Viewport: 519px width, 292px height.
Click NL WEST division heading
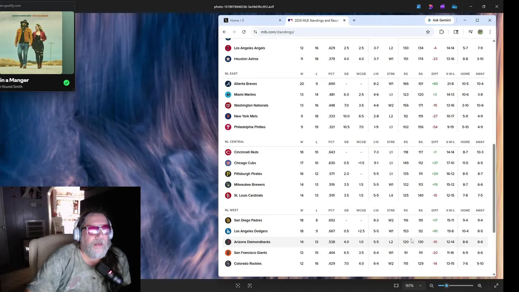click(232, 210)
